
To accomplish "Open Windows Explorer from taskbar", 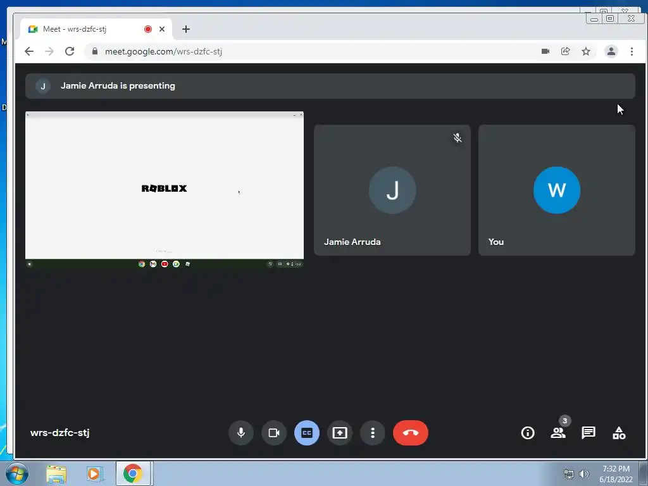I will [x=56, y=473].
